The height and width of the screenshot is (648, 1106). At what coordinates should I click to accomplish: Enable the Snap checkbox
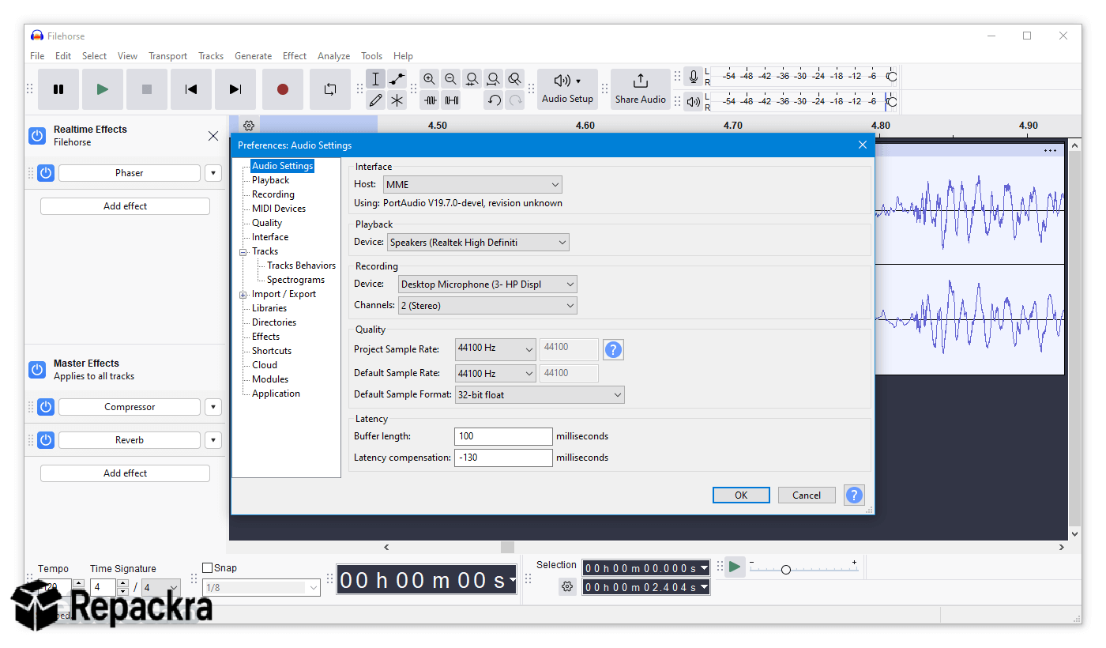(208, 568)
